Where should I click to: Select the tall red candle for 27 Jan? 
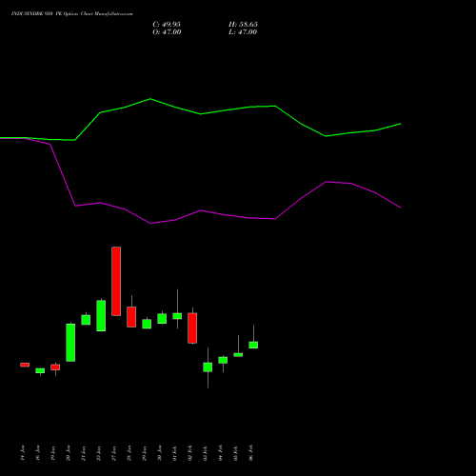(116, 281)
